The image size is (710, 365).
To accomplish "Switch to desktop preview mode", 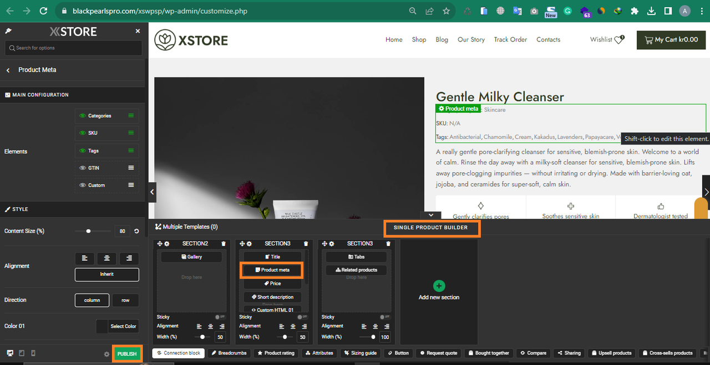I will pos(10,353).
